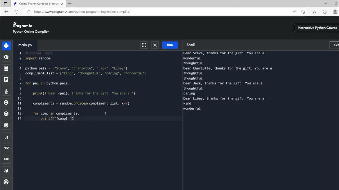Screen dimensions: 339x190
Task: Click 'for comp in compliments:' line
Action: coord(56,113)
